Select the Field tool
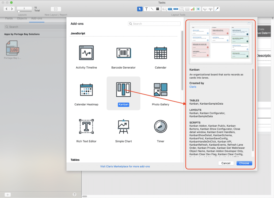This screenshot has height=198, width=274. click(x=205, y=9)
